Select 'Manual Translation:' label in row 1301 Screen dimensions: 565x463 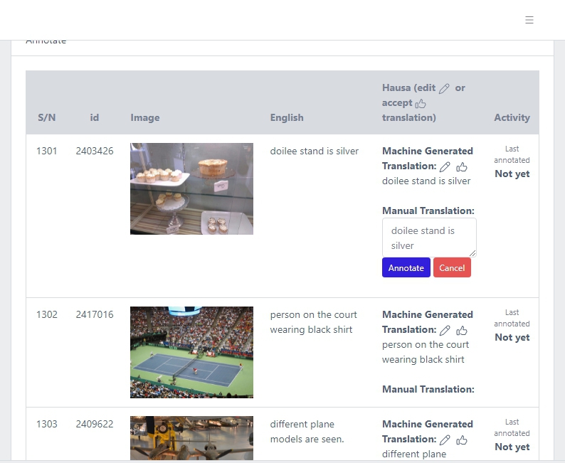[428, 211]
